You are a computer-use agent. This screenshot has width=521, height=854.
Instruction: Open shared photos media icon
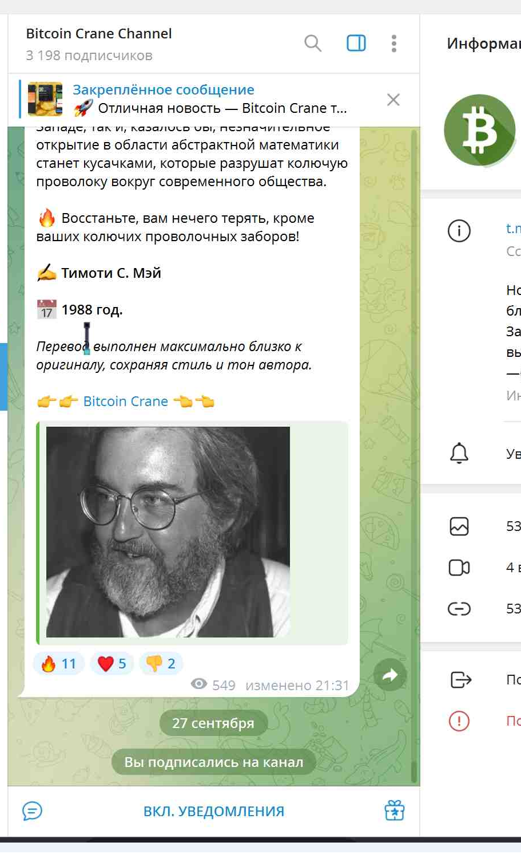click(459, 526)
